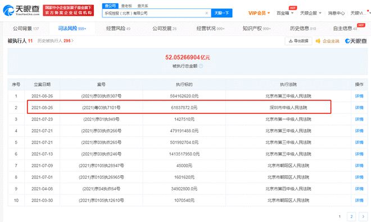This screenshot has height=222, width=371.
Task: Open 详情 for case 粤03执7101号
Action: pos(359,108)
